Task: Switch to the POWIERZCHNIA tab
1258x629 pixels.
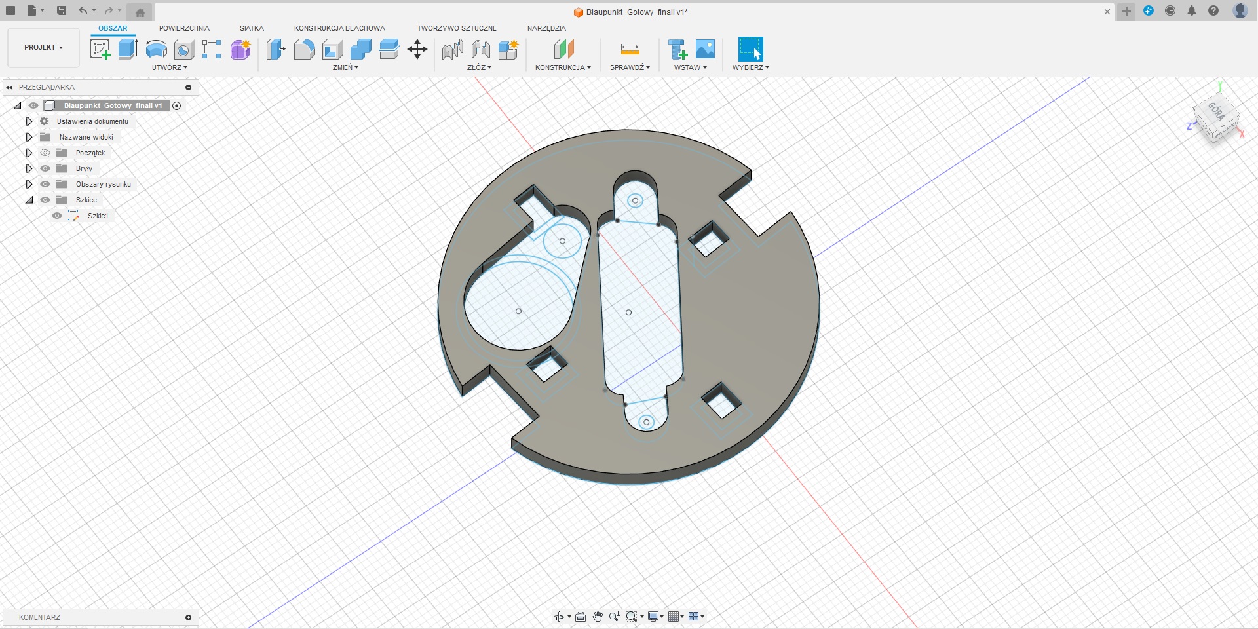Action: [184, 28]
